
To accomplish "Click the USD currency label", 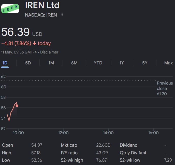I will click(x=37, y=34).
